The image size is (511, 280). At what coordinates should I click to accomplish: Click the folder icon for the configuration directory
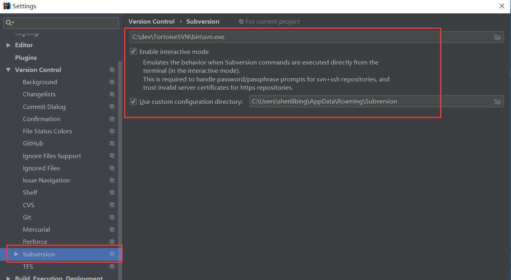(x=498, y=101)
